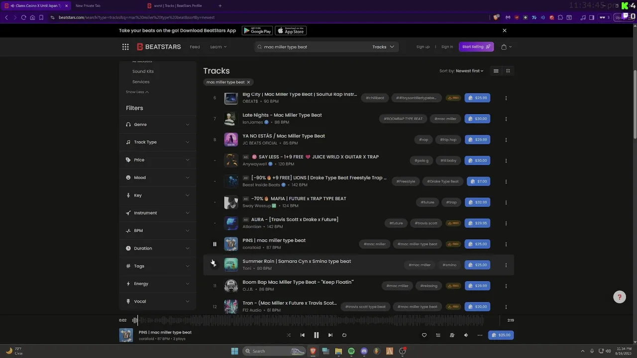Switch to list view layout

(x=496, y=71)
